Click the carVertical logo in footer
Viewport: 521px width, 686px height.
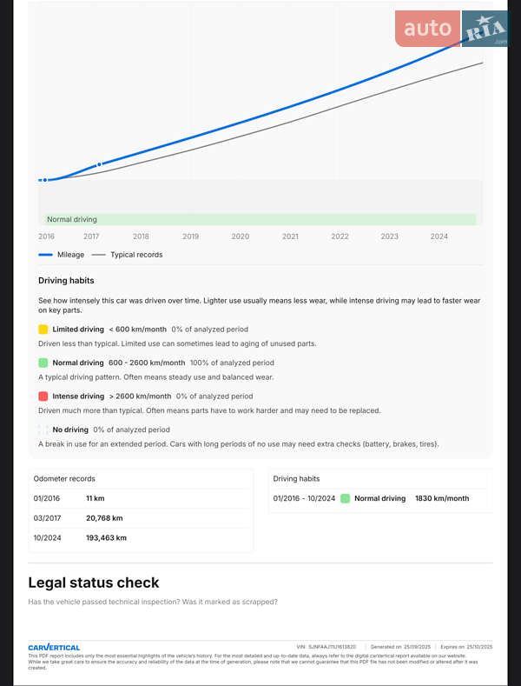[54, 647]
